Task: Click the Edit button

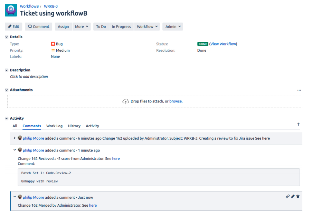Action: pos(14,27)
